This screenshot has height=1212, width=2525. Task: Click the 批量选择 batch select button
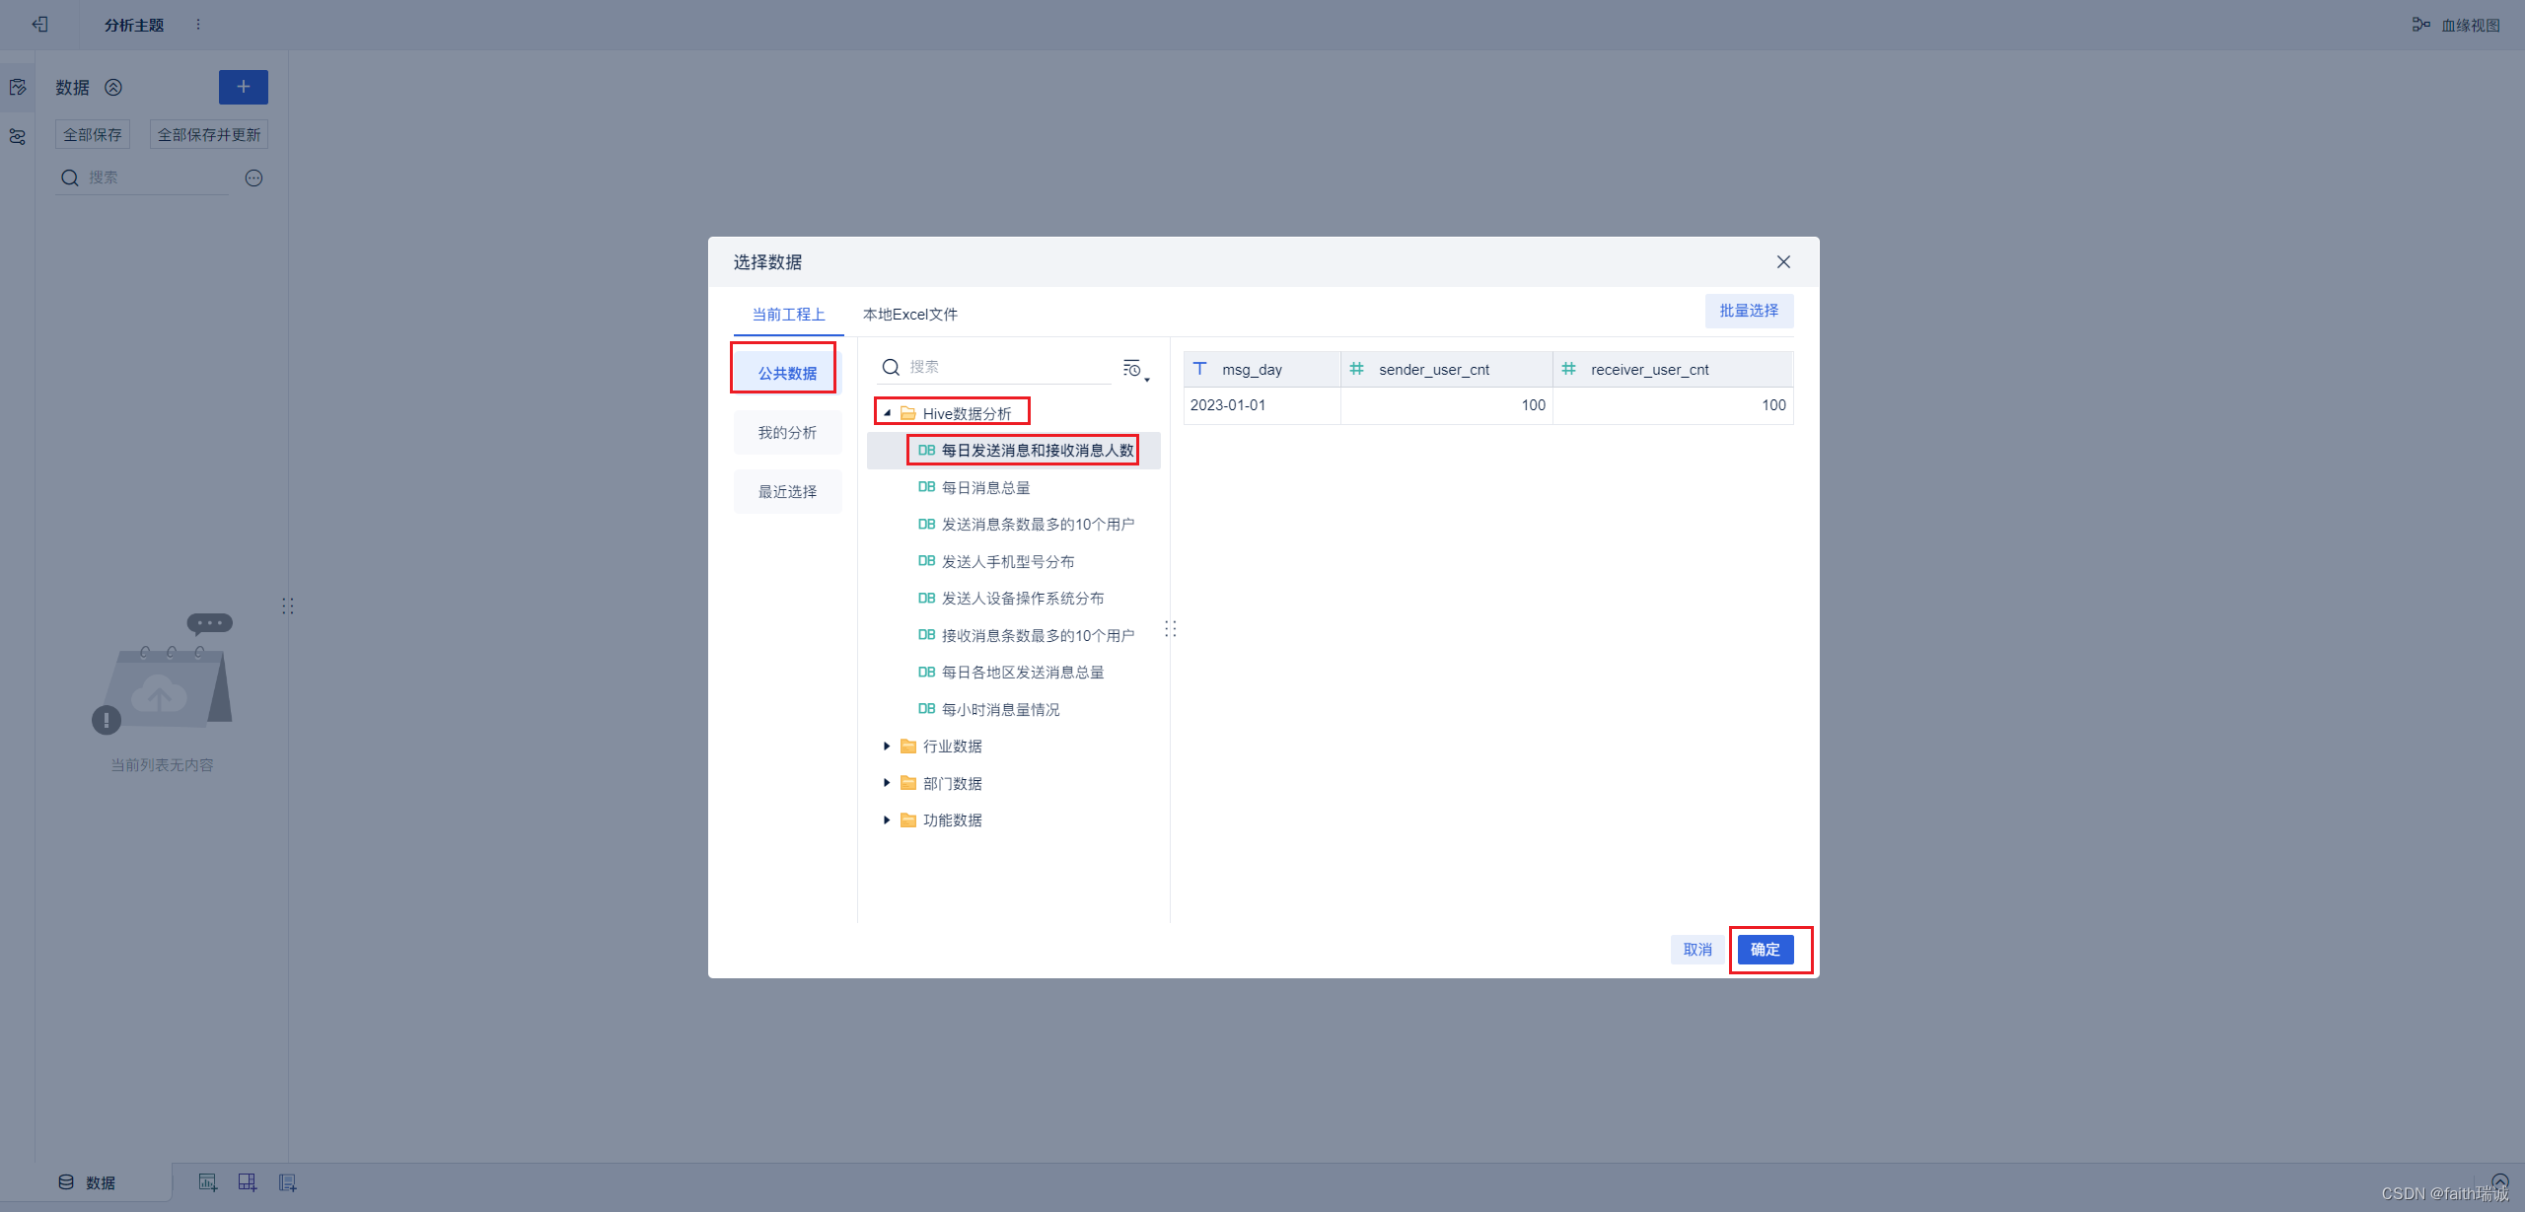[x=1749, y=311]
